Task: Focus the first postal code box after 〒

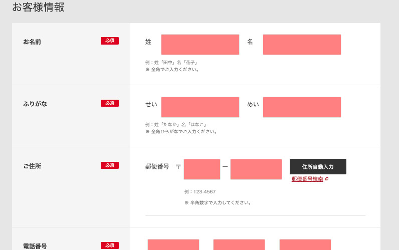Action: [202, 169]
